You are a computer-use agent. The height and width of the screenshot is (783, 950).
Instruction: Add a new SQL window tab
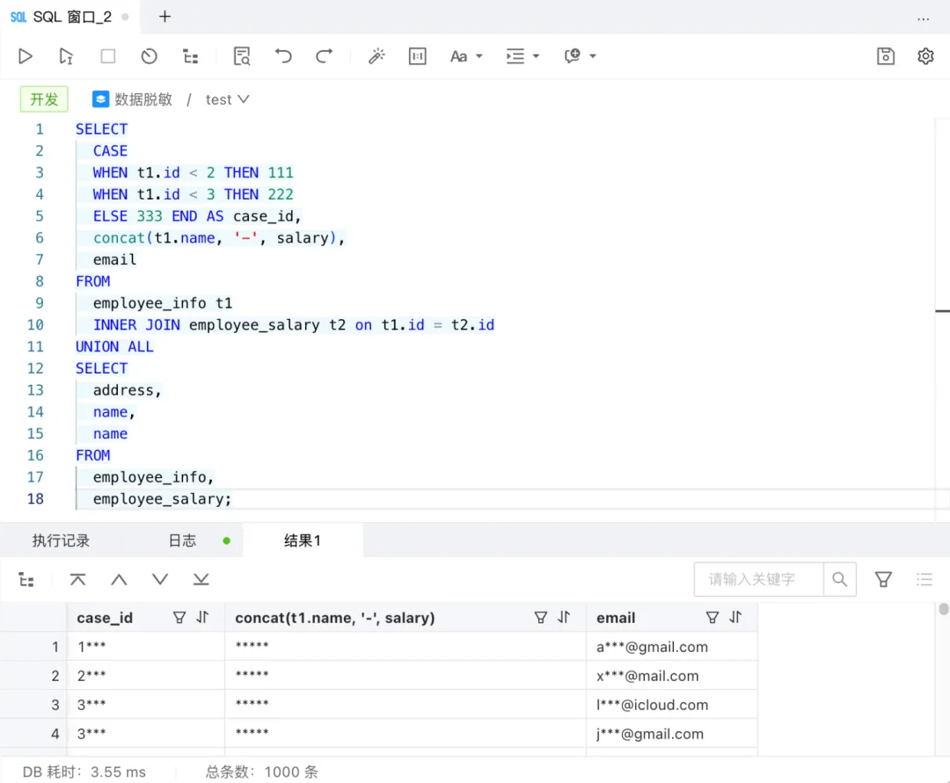(x=164, y=17)
